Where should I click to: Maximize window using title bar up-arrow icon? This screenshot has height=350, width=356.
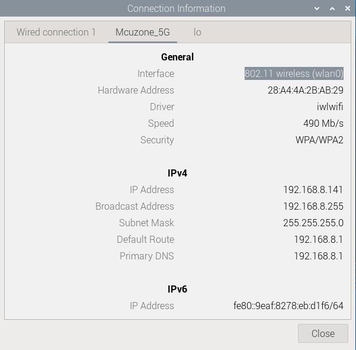[x=332, y=9]
